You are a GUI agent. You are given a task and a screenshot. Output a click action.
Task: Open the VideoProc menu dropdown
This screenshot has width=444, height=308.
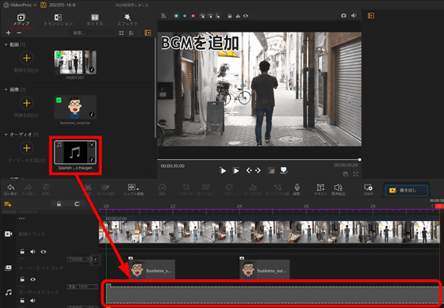pos(20,5)
